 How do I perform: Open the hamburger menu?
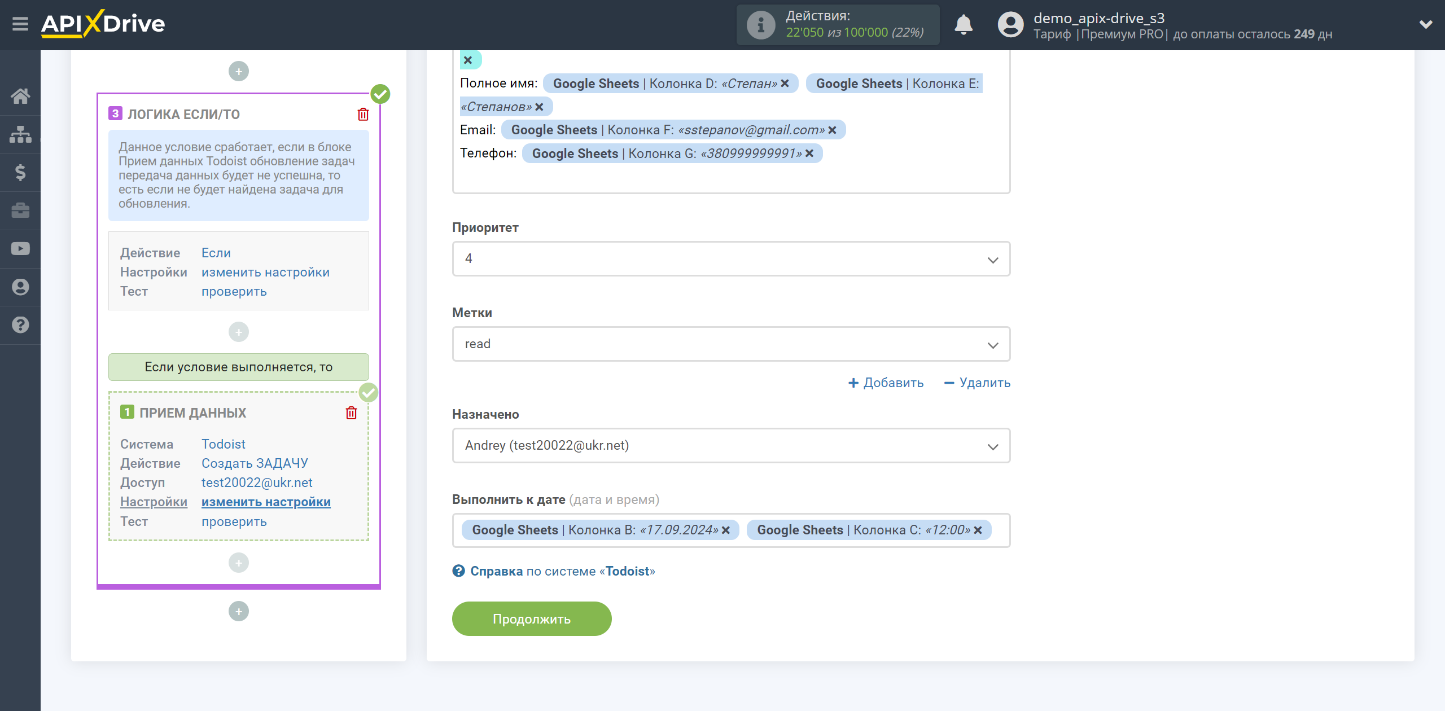click(x=20, y=24)
